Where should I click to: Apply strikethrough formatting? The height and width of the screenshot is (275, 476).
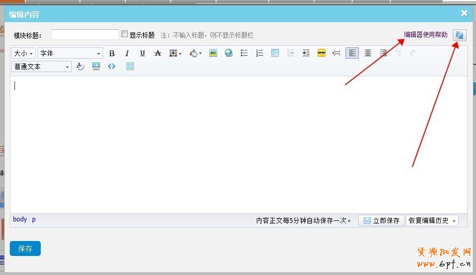click(158, 53)
